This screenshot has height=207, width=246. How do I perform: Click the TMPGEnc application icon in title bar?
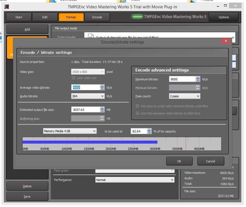7,7
